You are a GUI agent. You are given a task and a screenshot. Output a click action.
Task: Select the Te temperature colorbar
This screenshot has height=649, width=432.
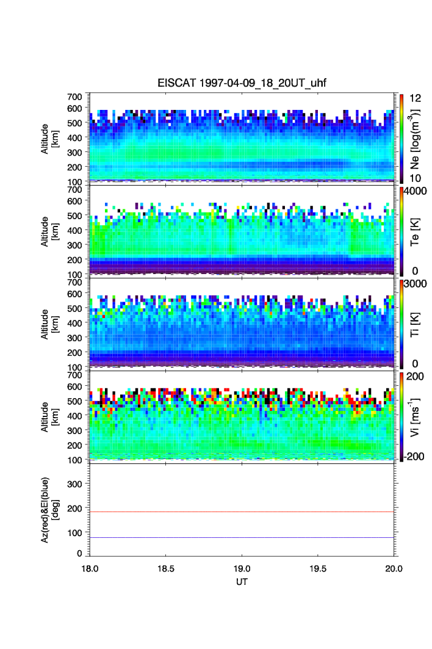(401, 231)
